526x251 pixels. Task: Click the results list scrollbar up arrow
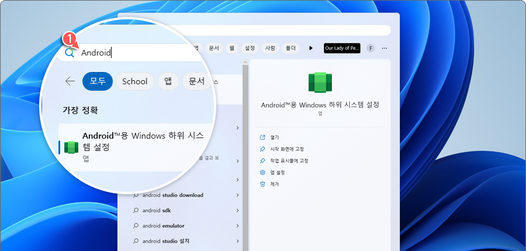click(245, 62)
